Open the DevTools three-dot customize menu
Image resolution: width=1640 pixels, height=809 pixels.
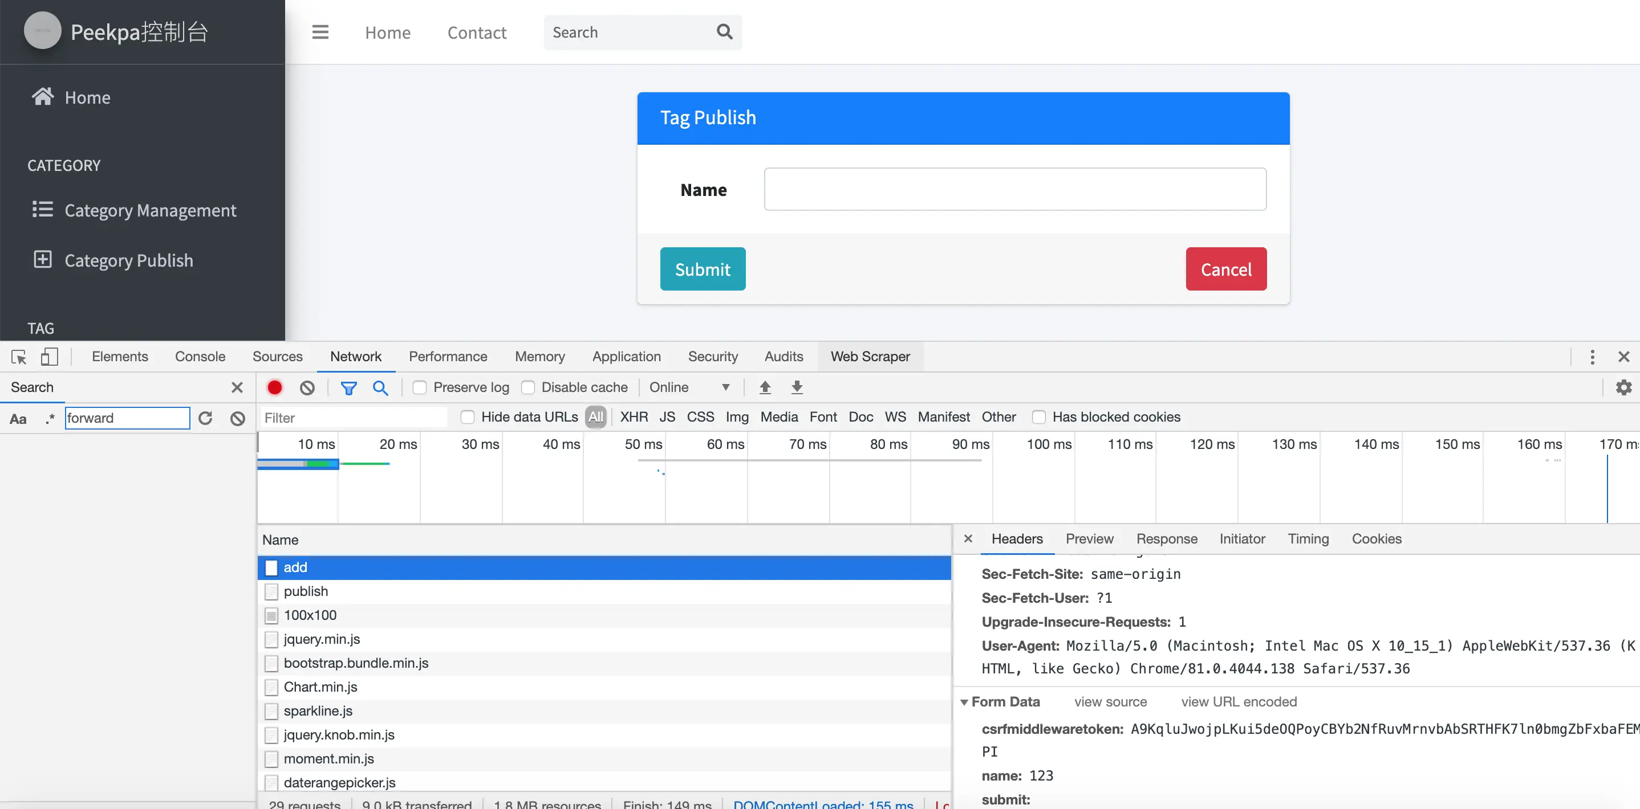[x=1592, y=357]
